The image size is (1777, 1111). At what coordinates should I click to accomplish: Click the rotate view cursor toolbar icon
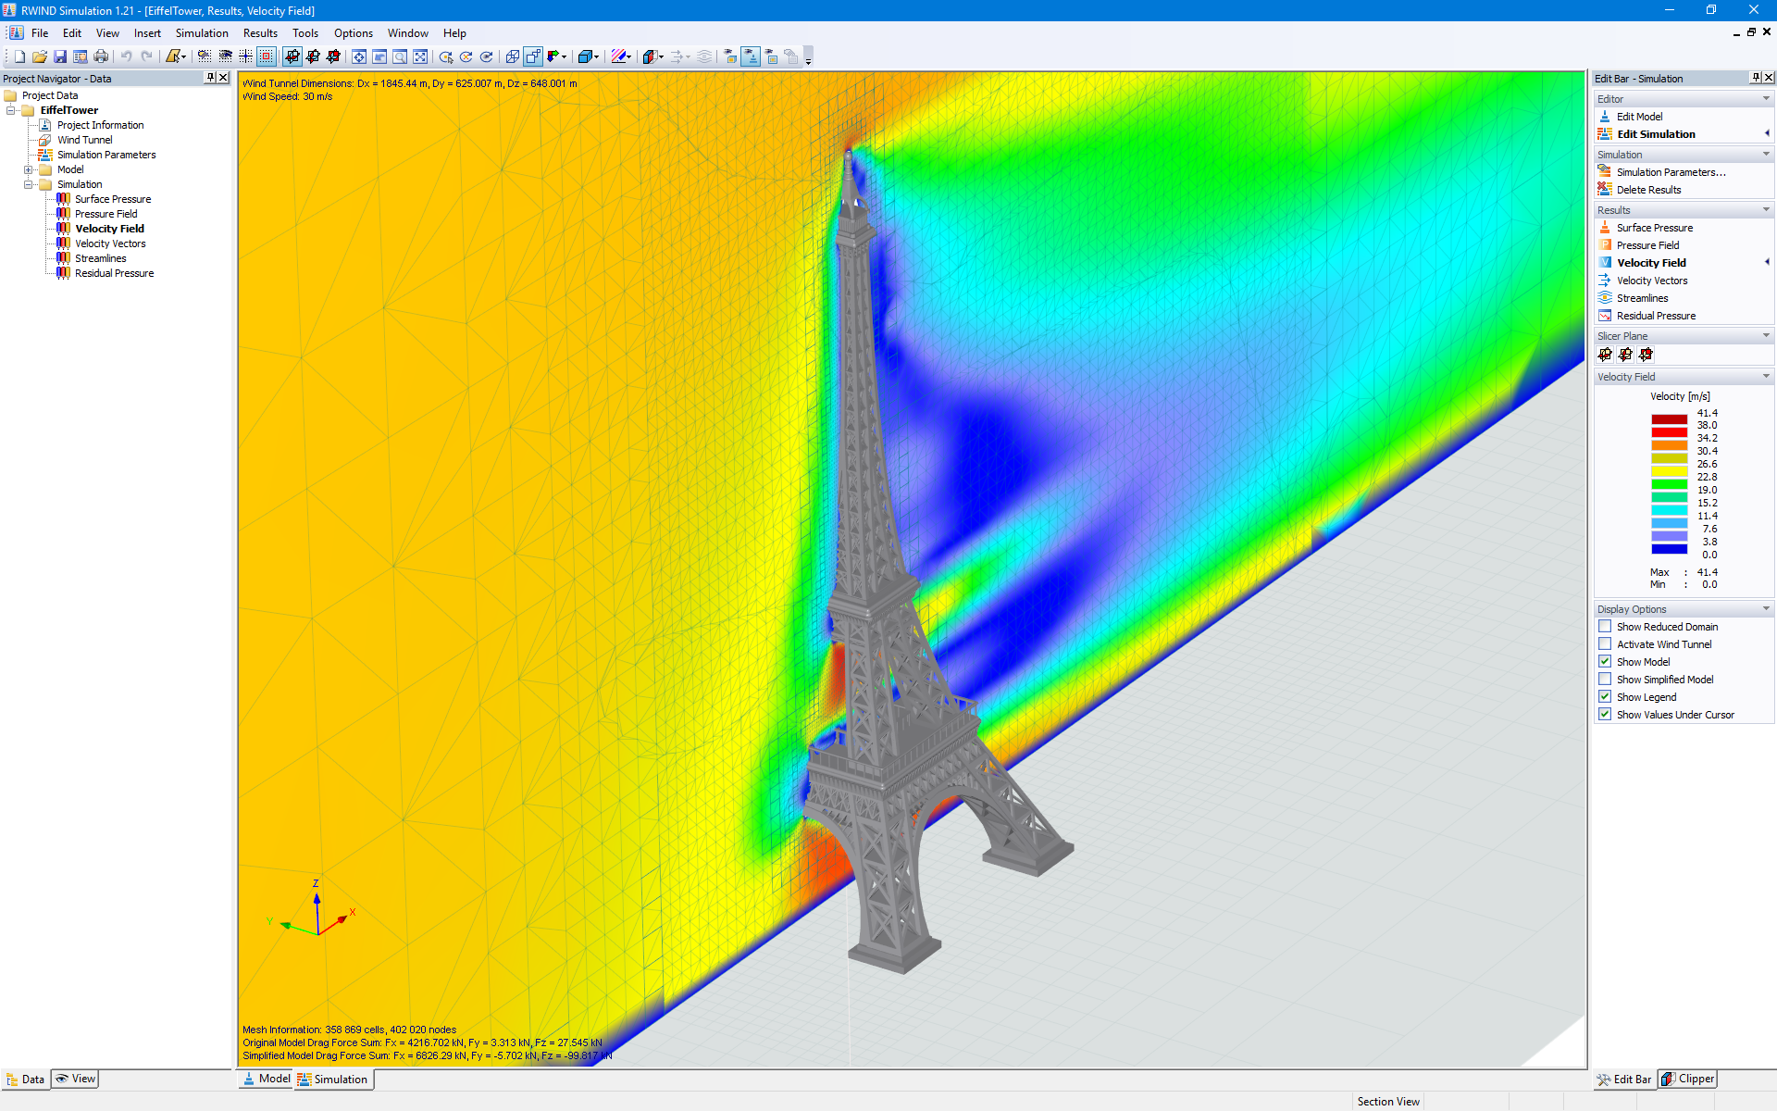[x=446, y=56]
